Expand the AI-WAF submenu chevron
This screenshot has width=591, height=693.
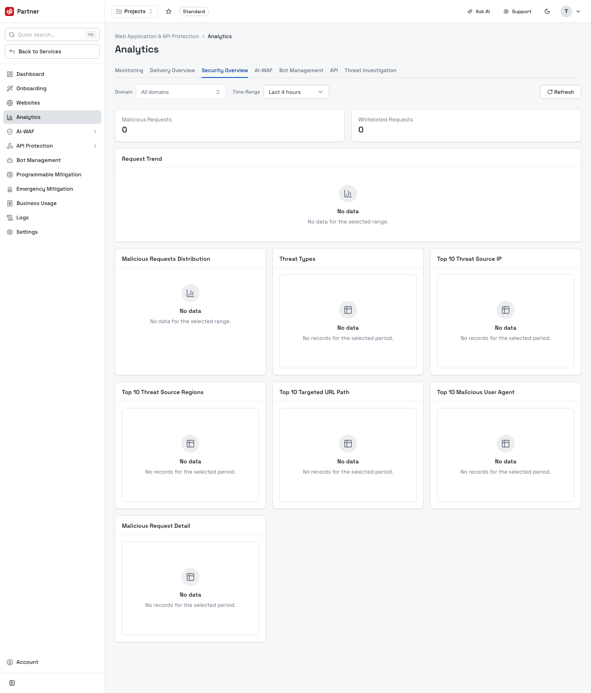95,132
